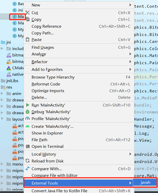Click the Add to Favorites arrow
The image size is (158, 193).
[130, 69]
